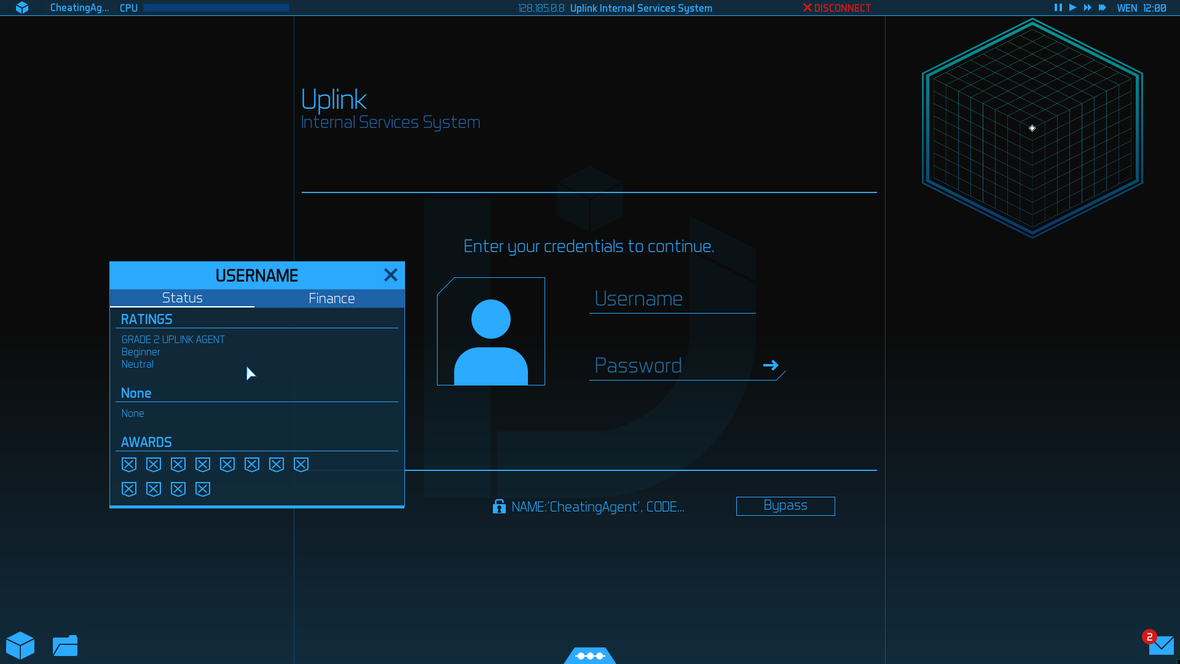Close the USERNAME status panel
1180x664 pixels.
(391, 275)
